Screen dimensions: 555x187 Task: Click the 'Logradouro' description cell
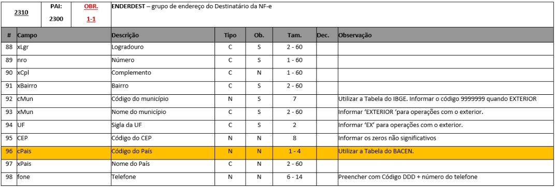coord(163,47)
